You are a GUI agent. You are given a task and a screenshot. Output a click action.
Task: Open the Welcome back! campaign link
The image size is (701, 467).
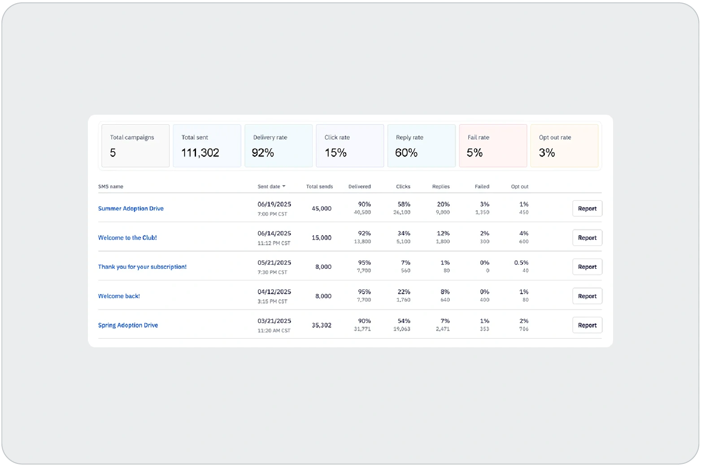point(119,296)
